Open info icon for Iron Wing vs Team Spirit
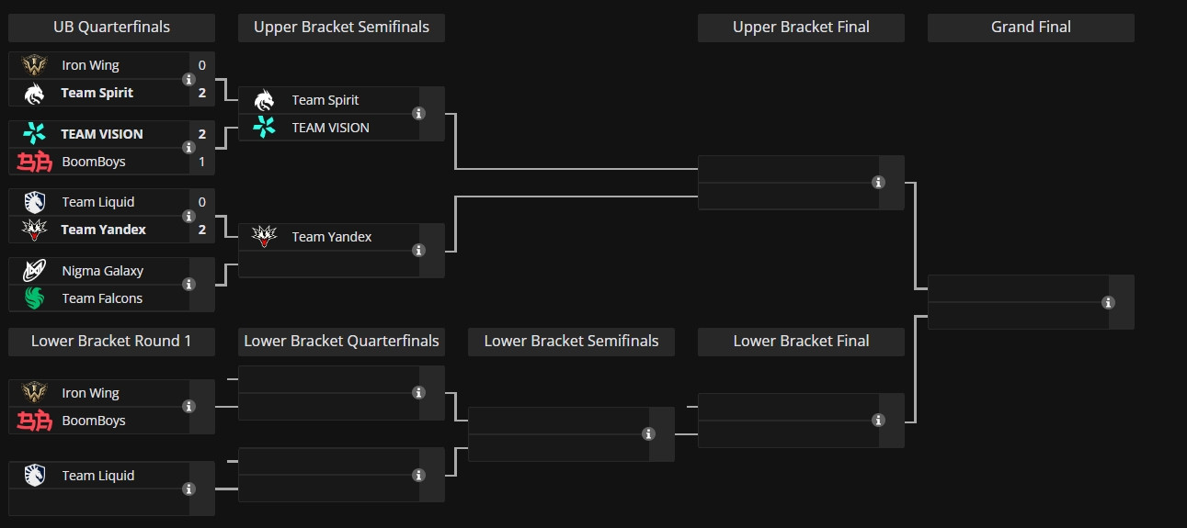 (x=189, y=79)
